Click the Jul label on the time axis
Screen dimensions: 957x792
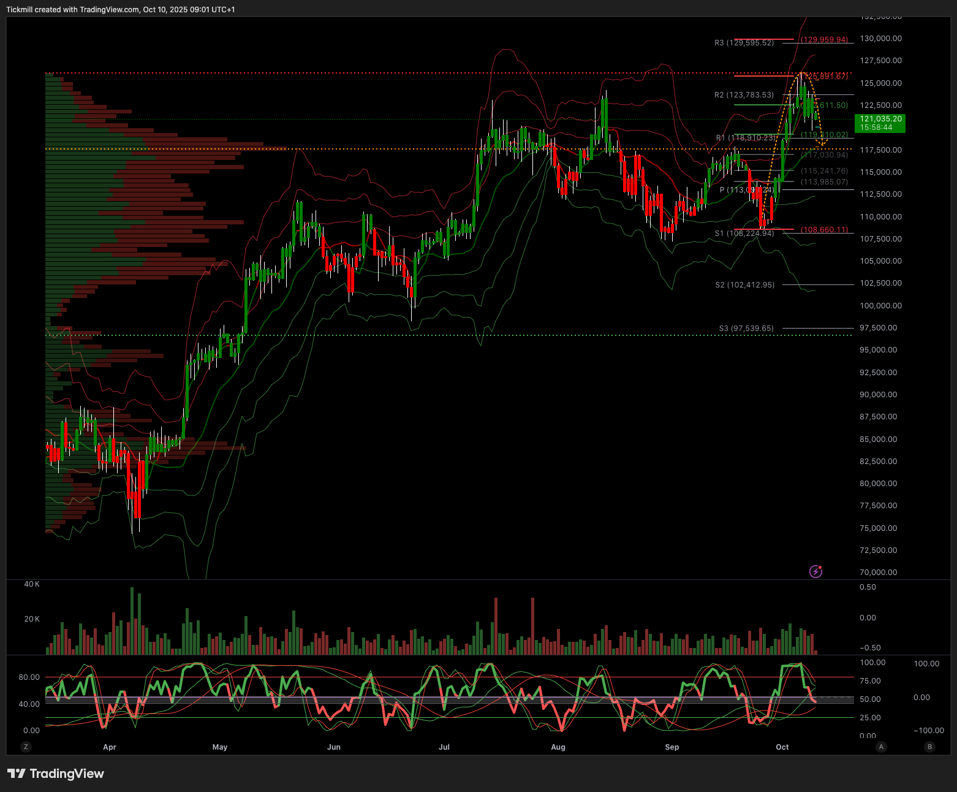[x=444, y=747]
